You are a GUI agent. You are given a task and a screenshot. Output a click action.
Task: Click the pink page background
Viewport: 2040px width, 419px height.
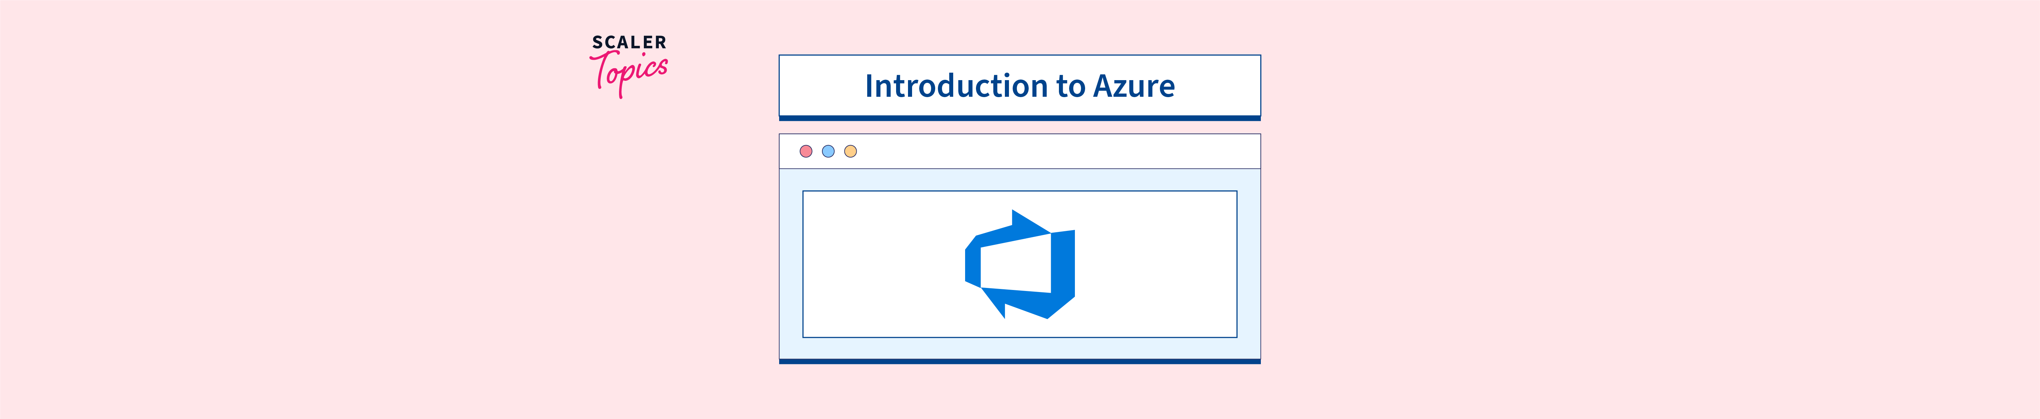[317, 237]
